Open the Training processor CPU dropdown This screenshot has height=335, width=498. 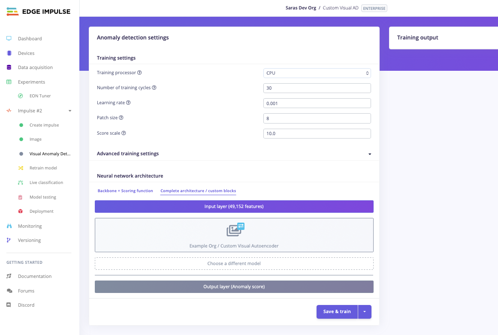tap(317, 73)
